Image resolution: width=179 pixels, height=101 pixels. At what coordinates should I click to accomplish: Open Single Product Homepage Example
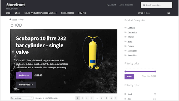[x=41, y=13]
